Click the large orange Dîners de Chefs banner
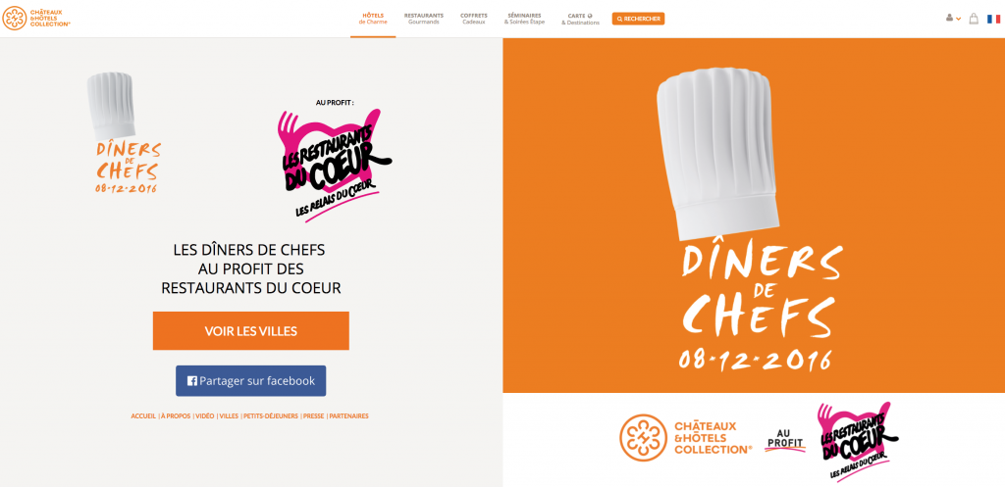 (754, 216)
